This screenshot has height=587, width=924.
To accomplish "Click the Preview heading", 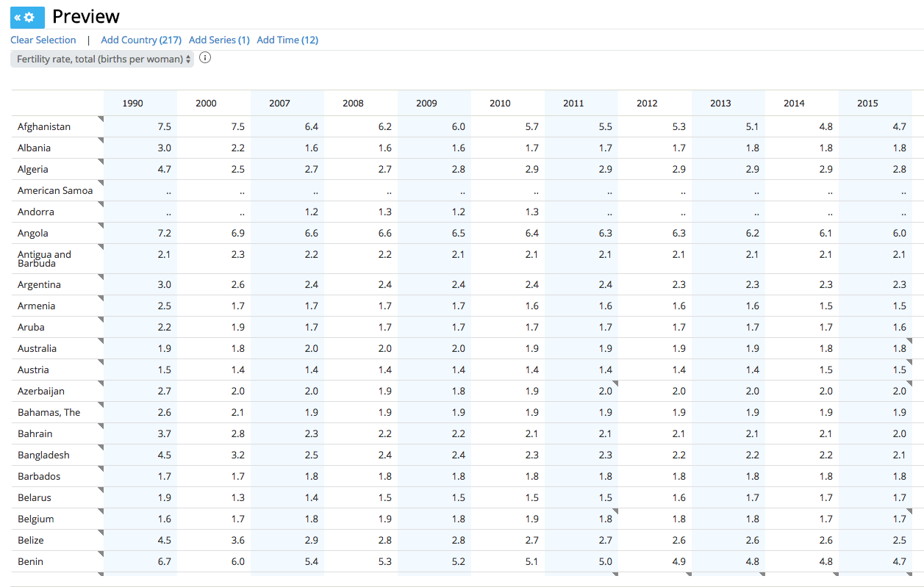I will (86, 17).
